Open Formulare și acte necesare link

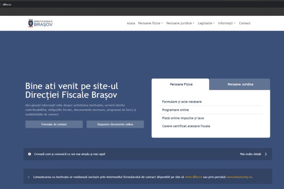[x=182, y=102]
